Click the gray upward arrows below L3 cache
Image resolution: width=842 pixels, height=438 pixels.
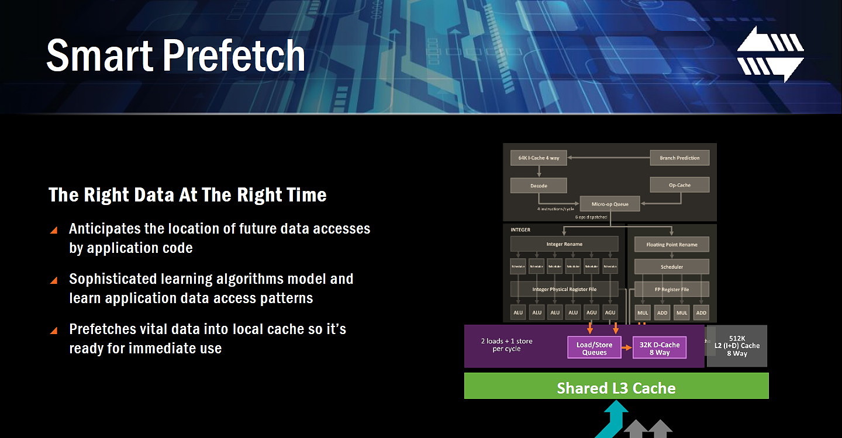(648, 429)
